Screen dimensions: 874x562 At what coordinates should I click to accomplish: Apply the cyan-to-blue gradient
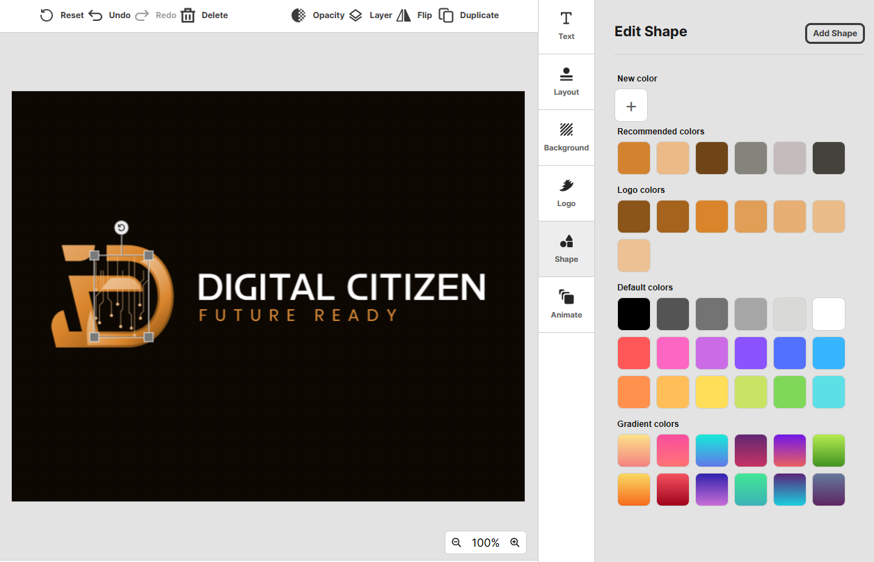[712, 451]
